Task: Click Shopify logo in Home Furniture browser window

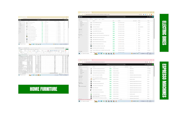Action: click(20, 20)
